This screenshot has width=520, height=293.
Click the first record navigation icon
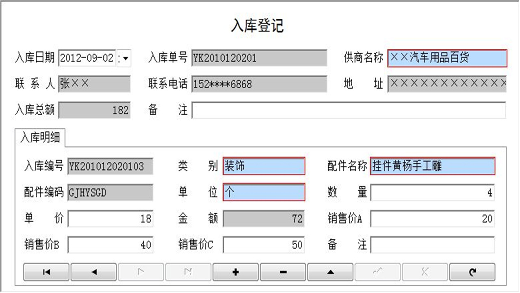(x=46, y=272)
